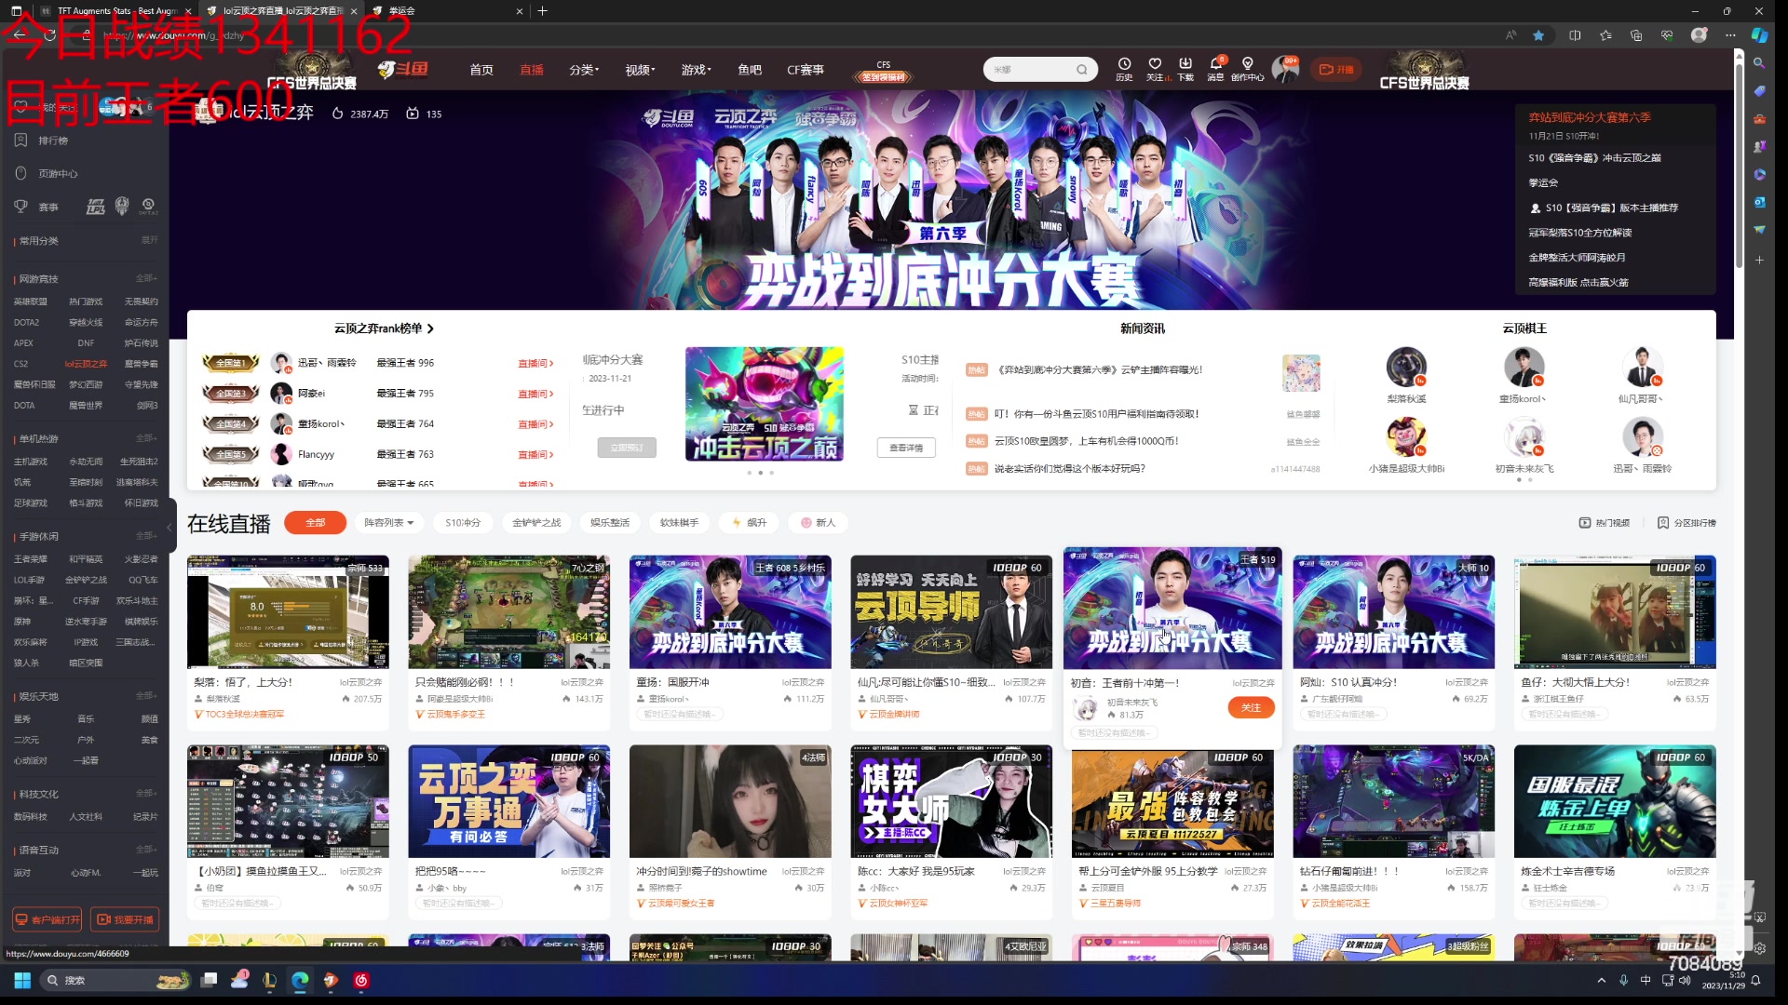The height and width of the screenshot is (1005, 1788).
Task: Click 查看详情 button in the event panel
Action: 906,449
